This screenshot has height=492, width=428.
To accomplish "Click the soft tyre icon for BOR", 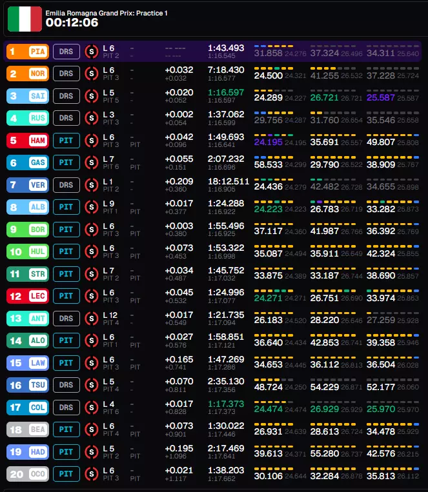I will point(92,230).
